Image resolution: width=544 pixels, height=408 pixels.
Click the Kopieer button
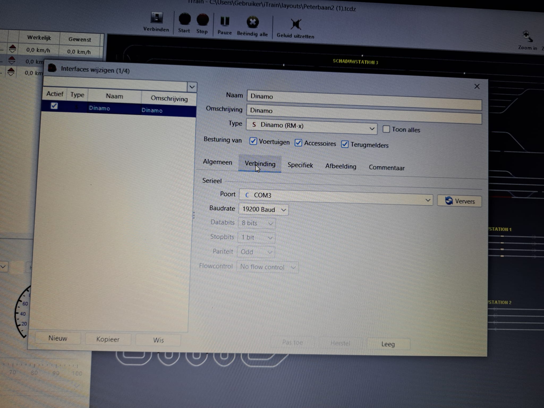coord(108,339)
